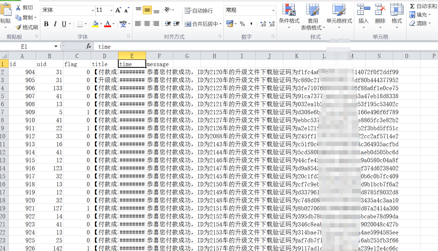Click uid cell with value 133
The height and width of the screenshot is (251, 438).
pos(49,88)
